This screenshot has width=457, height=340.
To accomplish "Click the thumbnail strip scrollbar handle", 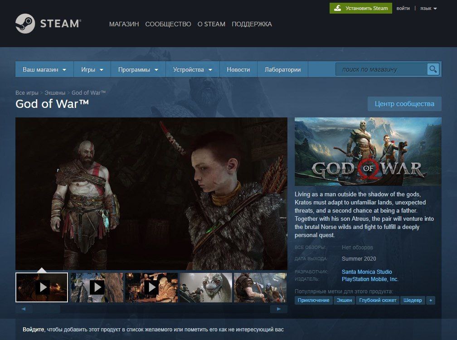I will pos(46,309).
